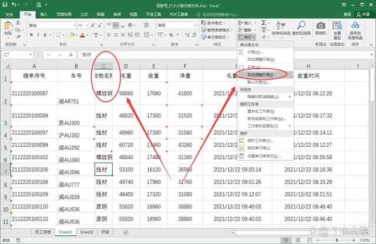Undo the last action
This screenshot has width=376, height=244.
(14, 4)
